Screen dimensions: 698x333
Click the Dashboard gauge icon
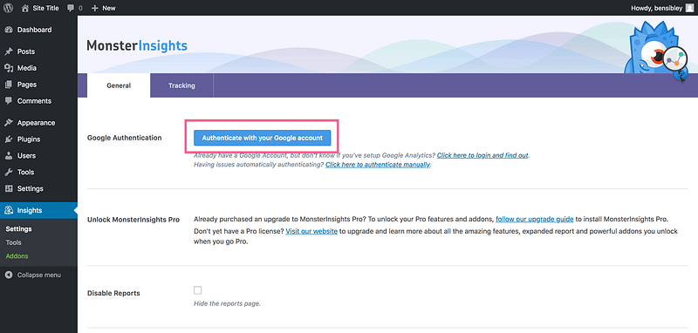(x=9, y=30)
